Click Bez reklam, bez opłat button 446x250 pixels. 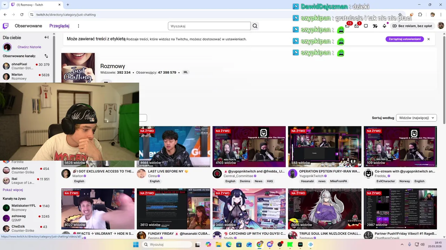click(412, 26)
